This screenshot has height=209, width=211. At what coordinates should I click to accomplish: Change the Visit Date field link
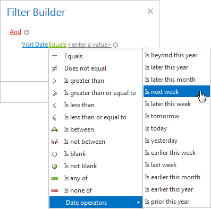[x=35, y=45]
